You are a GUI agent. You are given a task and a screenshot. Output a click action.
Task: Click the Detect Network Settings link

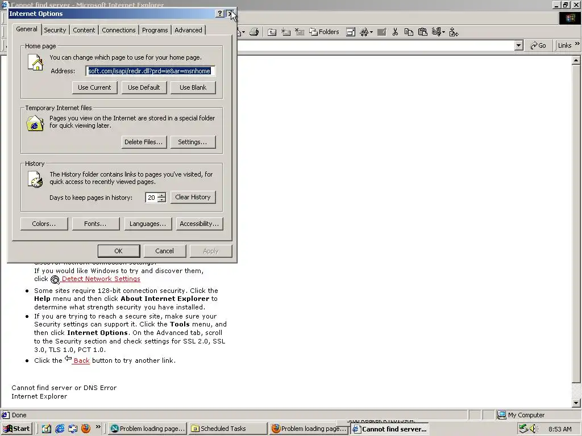pos(101,279)
